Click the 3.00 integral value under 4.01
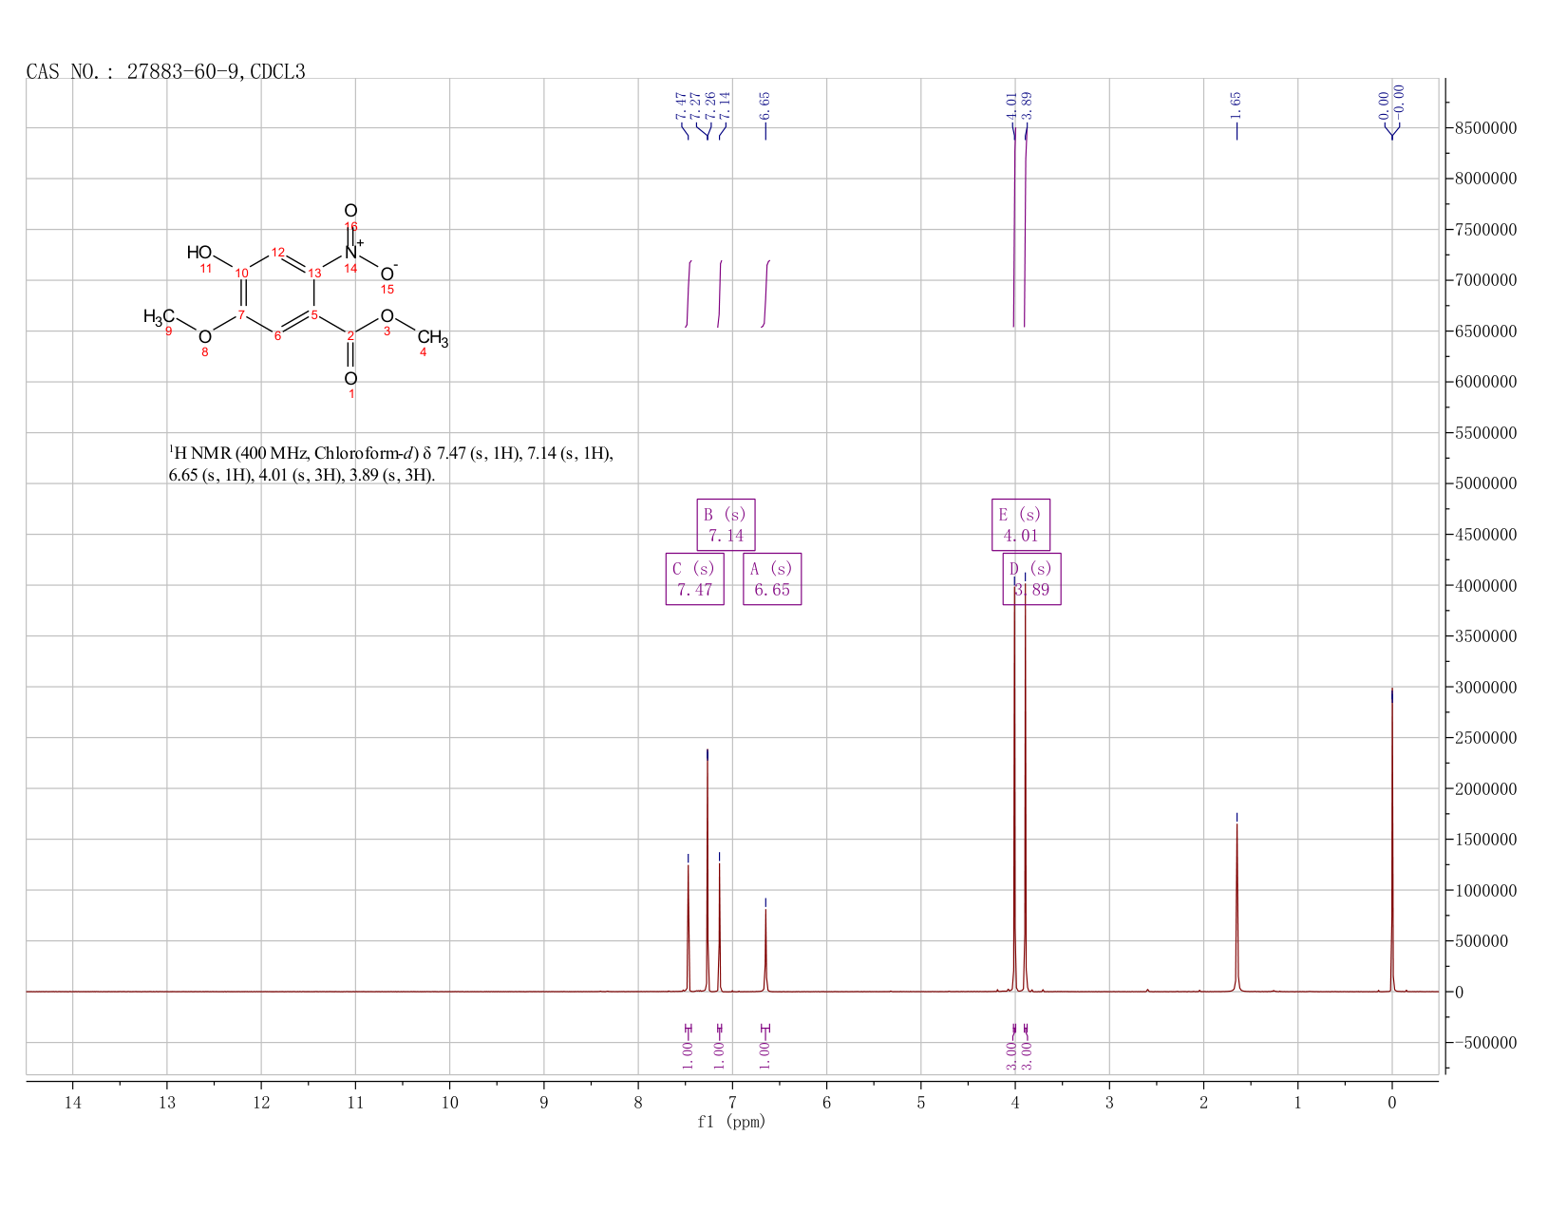The height and width of the screenshot is (1211, 1567). click(x=1012, y=1055)
